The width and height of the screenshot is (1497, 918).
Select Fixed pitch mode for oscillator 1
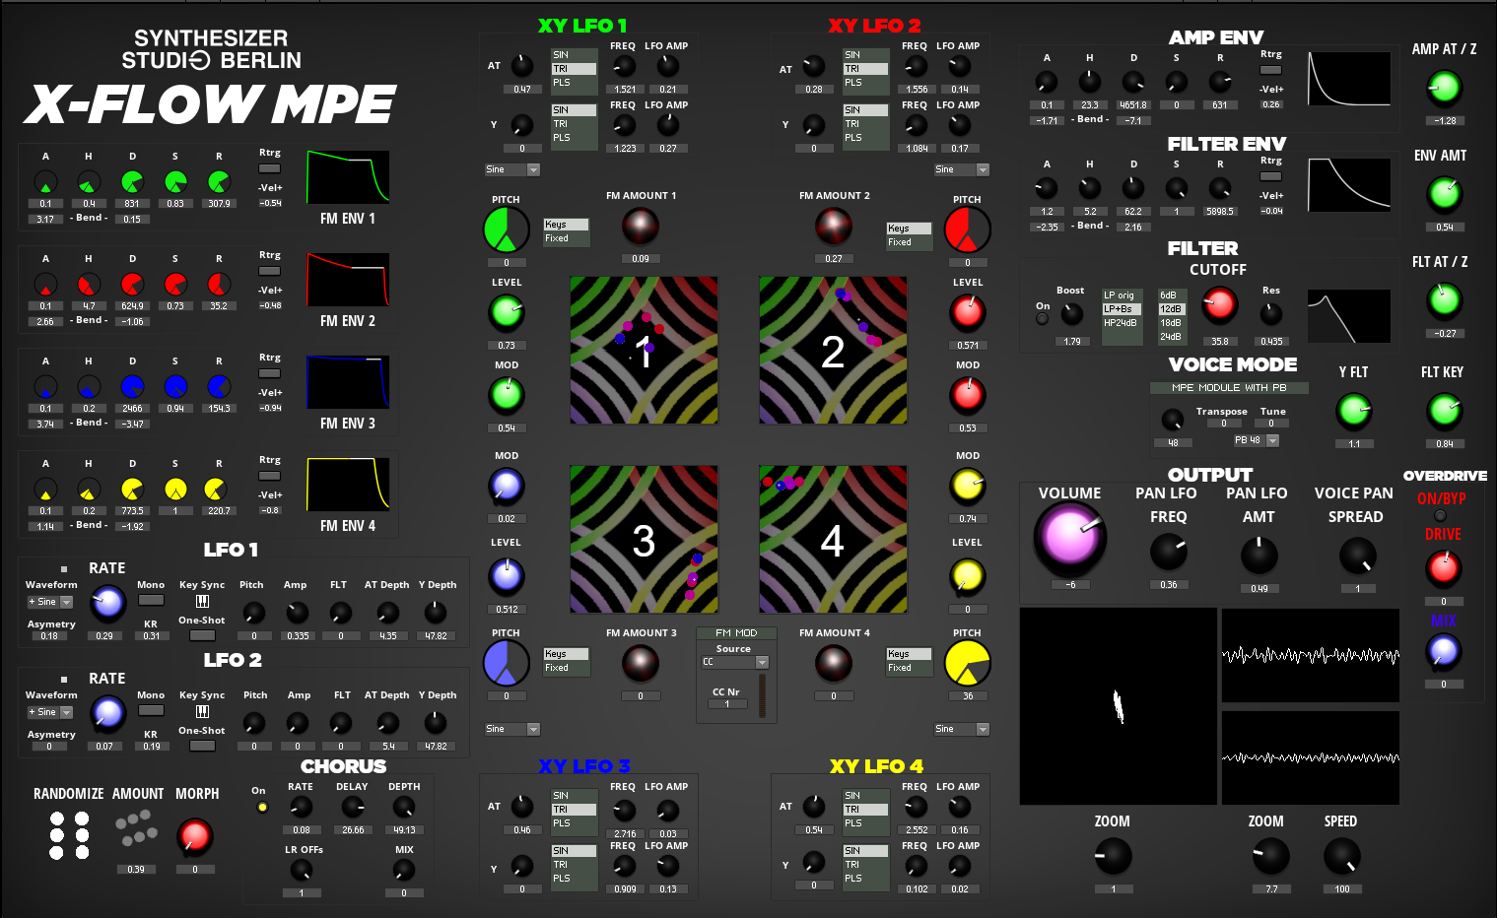click(x=567, y=238)
